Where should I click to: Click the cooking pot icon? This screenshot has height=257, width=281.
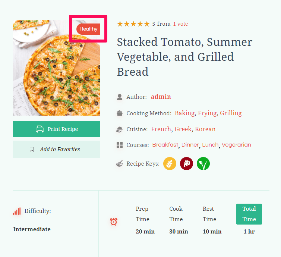120,113
